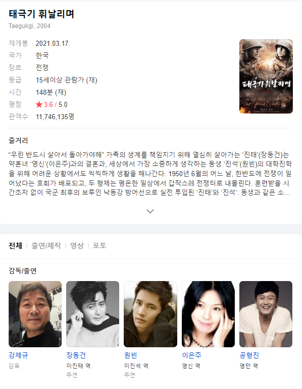Open the 이은주 name link
Screen dimensions: 302x389
[191, 355]
